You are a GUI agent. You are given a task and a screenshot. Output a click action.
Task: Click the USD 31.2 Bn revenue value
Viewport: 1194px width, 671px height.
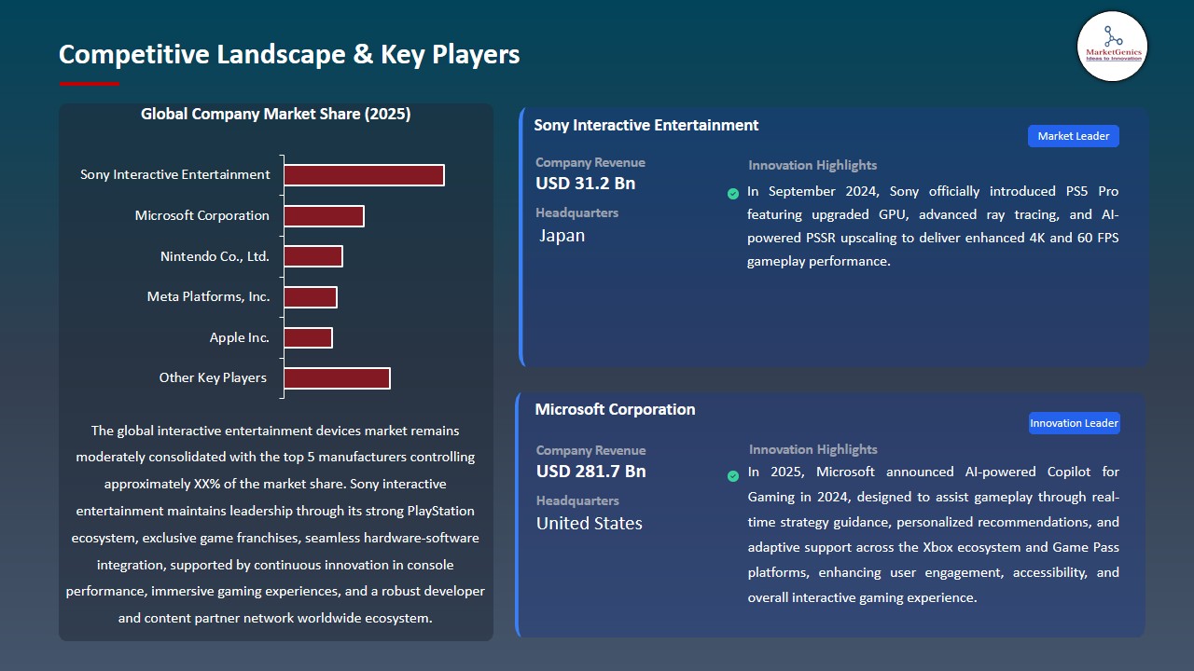586,184
